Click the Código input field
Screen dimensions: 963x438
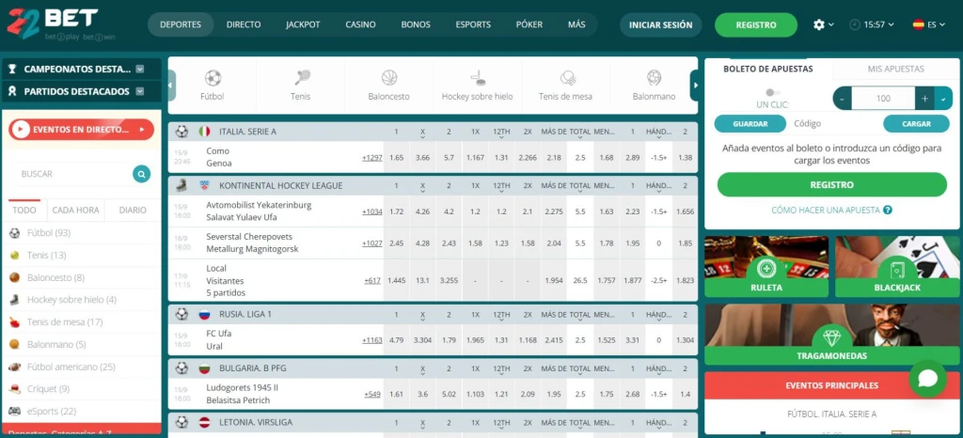(834, 123)
